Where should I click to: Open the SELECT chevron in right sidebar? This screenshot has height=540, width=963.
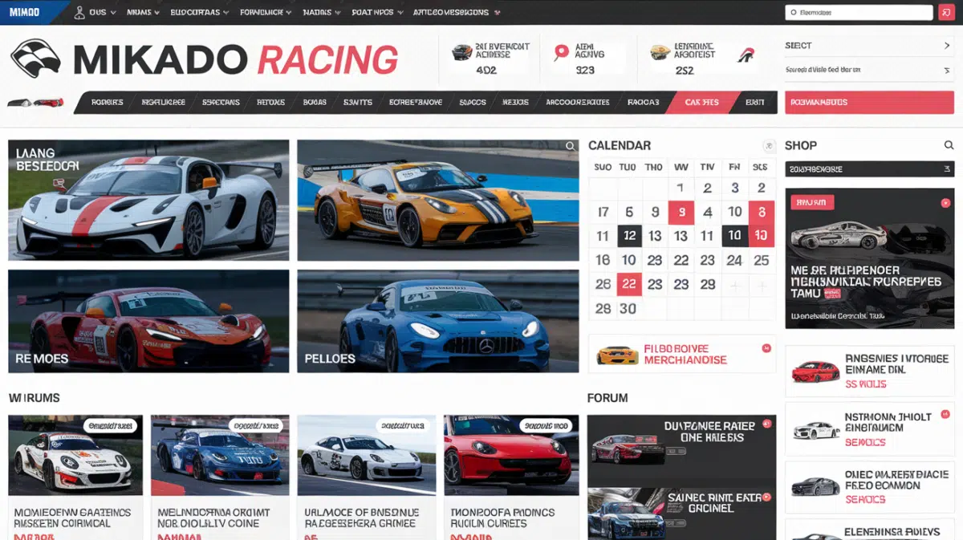coord(947,46)
